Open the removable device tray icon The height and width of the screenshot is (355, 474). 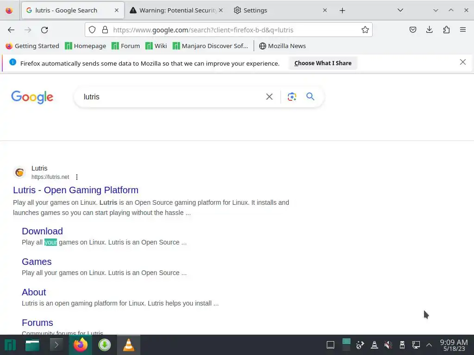[402, 345]
